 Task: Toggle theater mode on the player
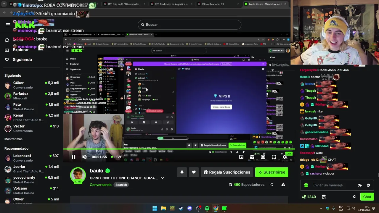pyautogui.click(x=263, y=157)
